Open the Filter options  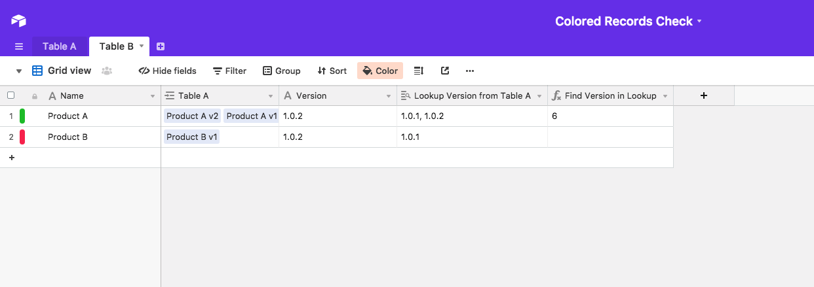(x=230, y=71)
